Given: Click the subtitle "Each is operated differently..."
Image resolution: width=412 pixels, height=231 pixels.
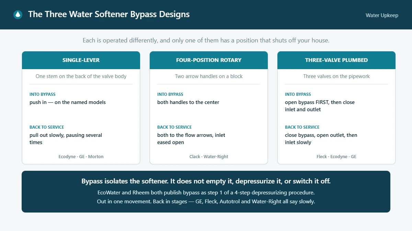Looking at the screenshot, I should coord(206,40).
